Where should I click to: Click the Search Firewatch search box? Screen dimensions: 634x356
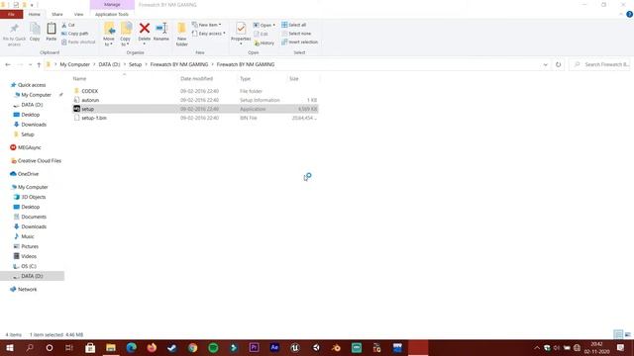[x=599, y=64]
